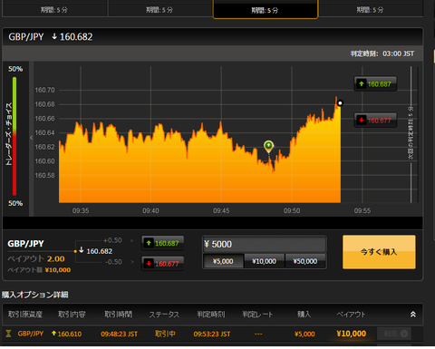Image resolution: width=435 pixels, height=349 pixels.
Task: Choose the ¥5,000 preset amount
Action: tap(223, 261)
